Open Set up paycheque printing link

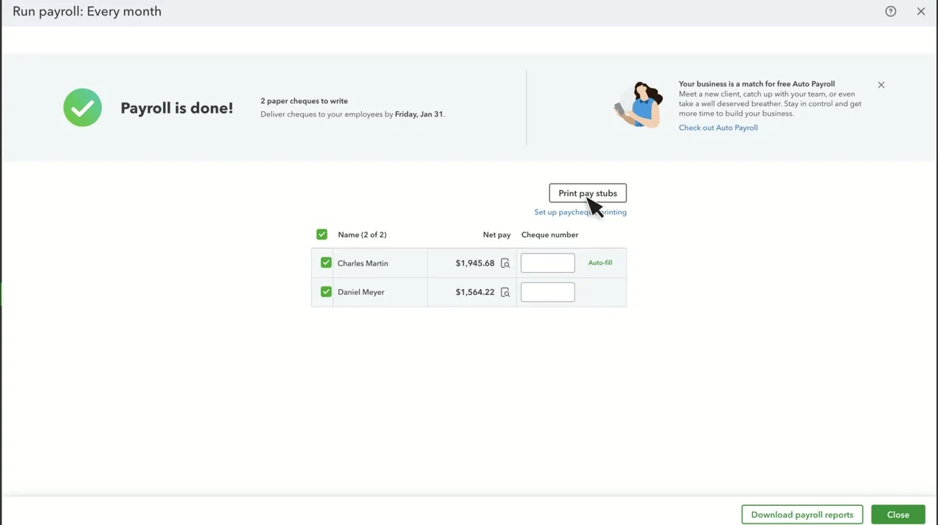(x=580, y=212)
